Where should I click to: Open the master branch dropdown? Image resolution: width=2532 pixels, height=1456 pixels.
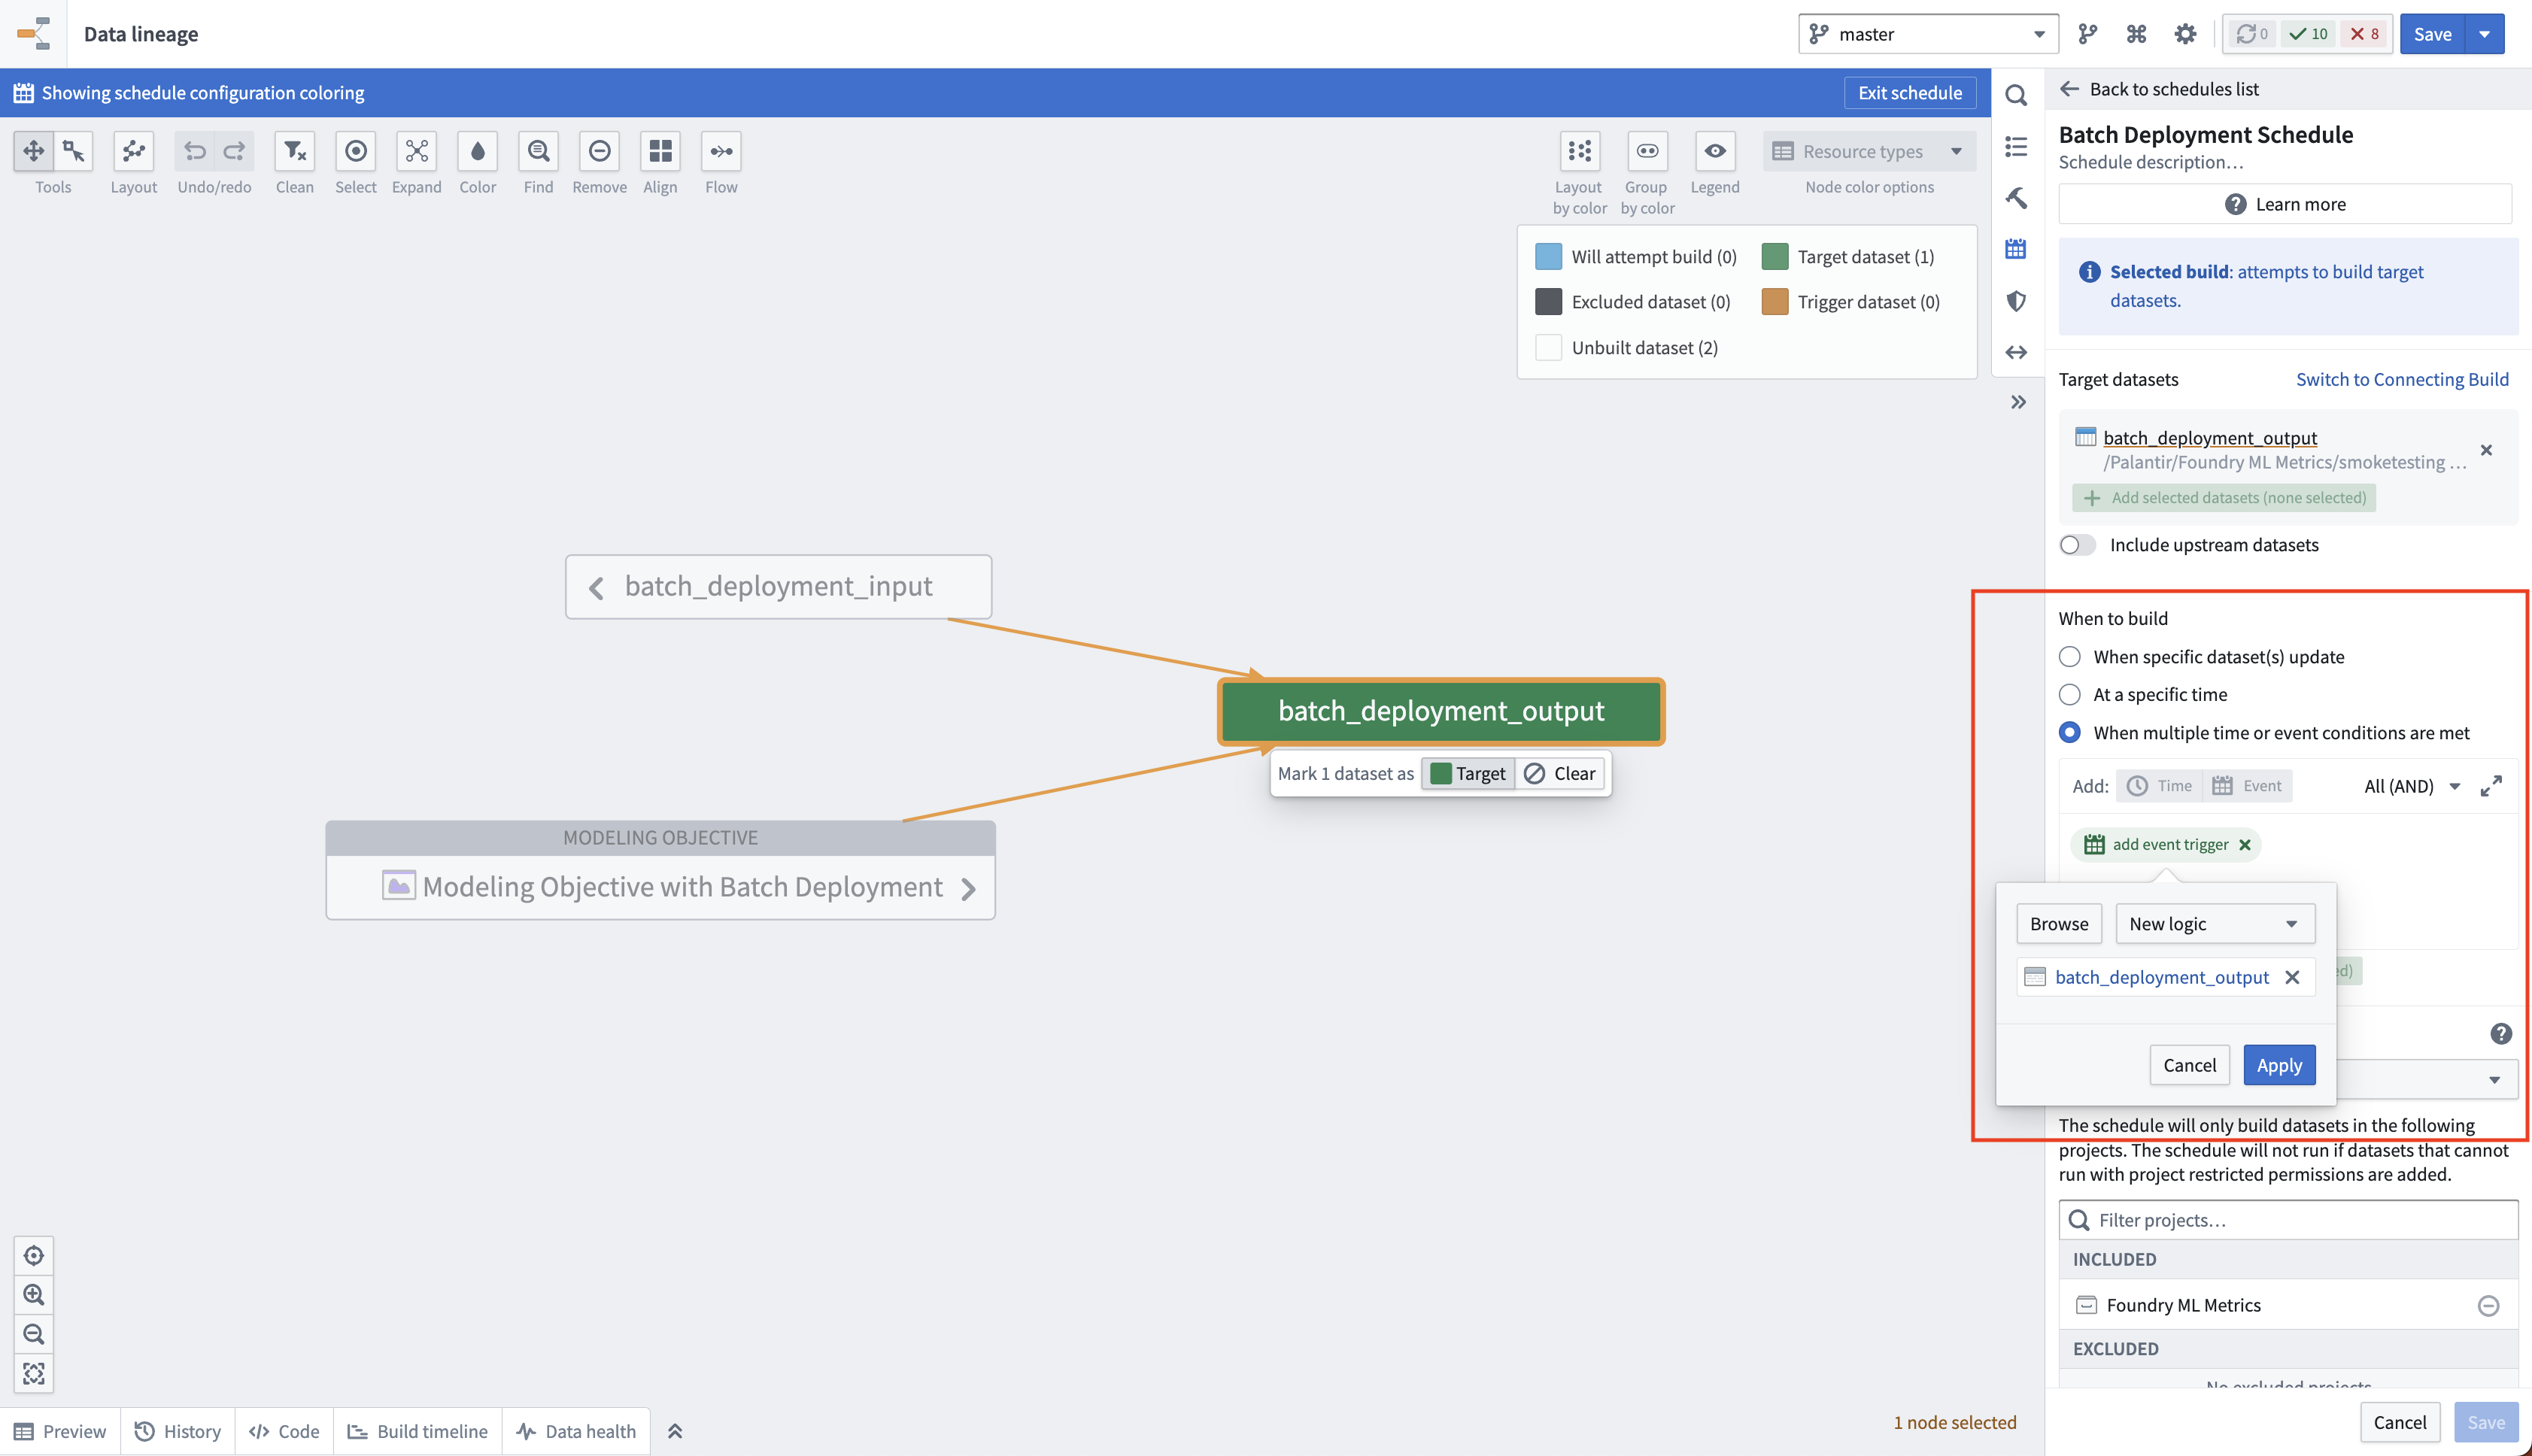click(x=1928, y=34)
